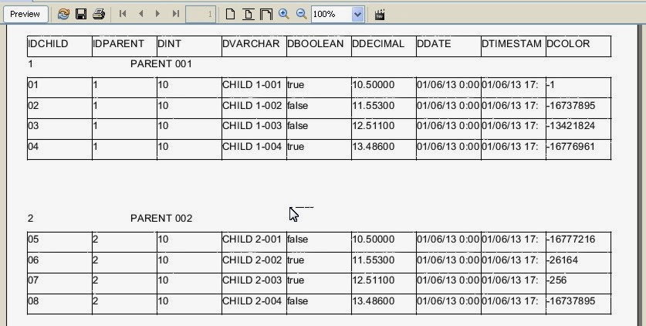Fit page view icon

(x=248, y=14)
